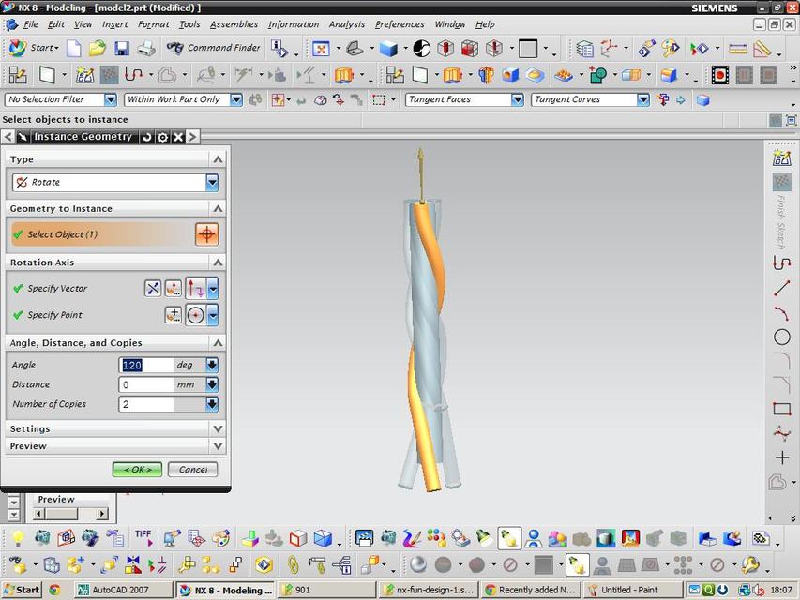Click the Cancel button in the dialog

192,469
